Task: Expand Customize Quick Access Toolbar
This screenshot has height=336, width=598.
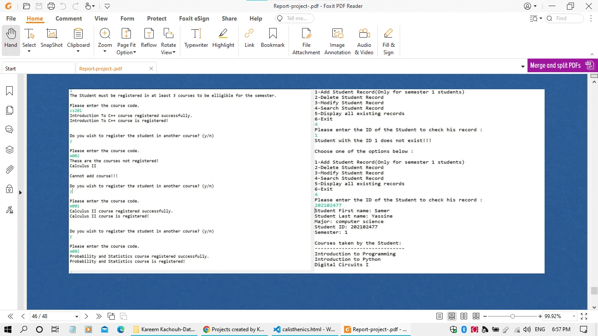Action: (x=107, y=6)
